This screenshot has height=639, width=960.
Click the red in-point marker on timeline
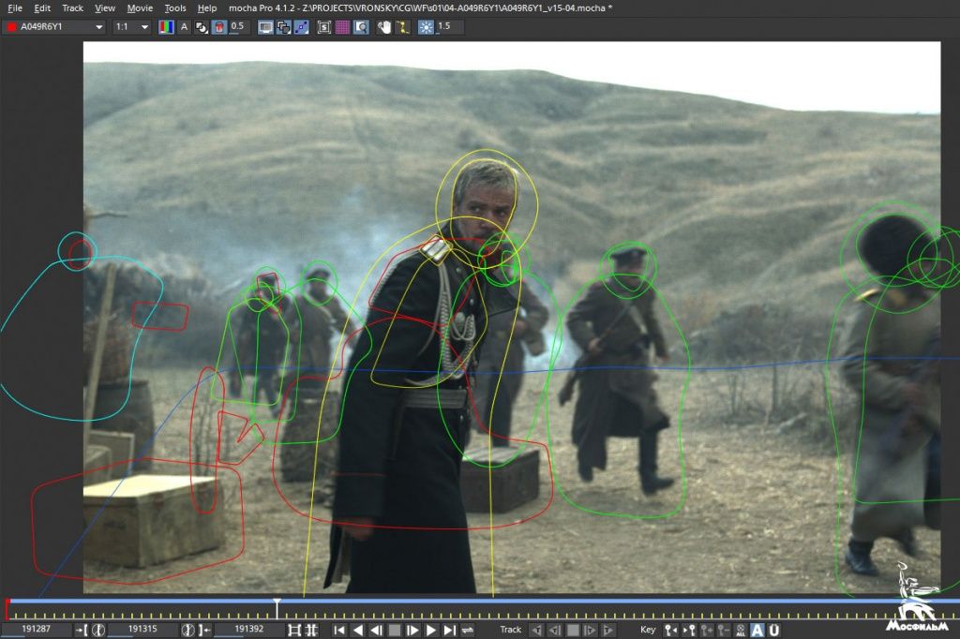point(7,608)
